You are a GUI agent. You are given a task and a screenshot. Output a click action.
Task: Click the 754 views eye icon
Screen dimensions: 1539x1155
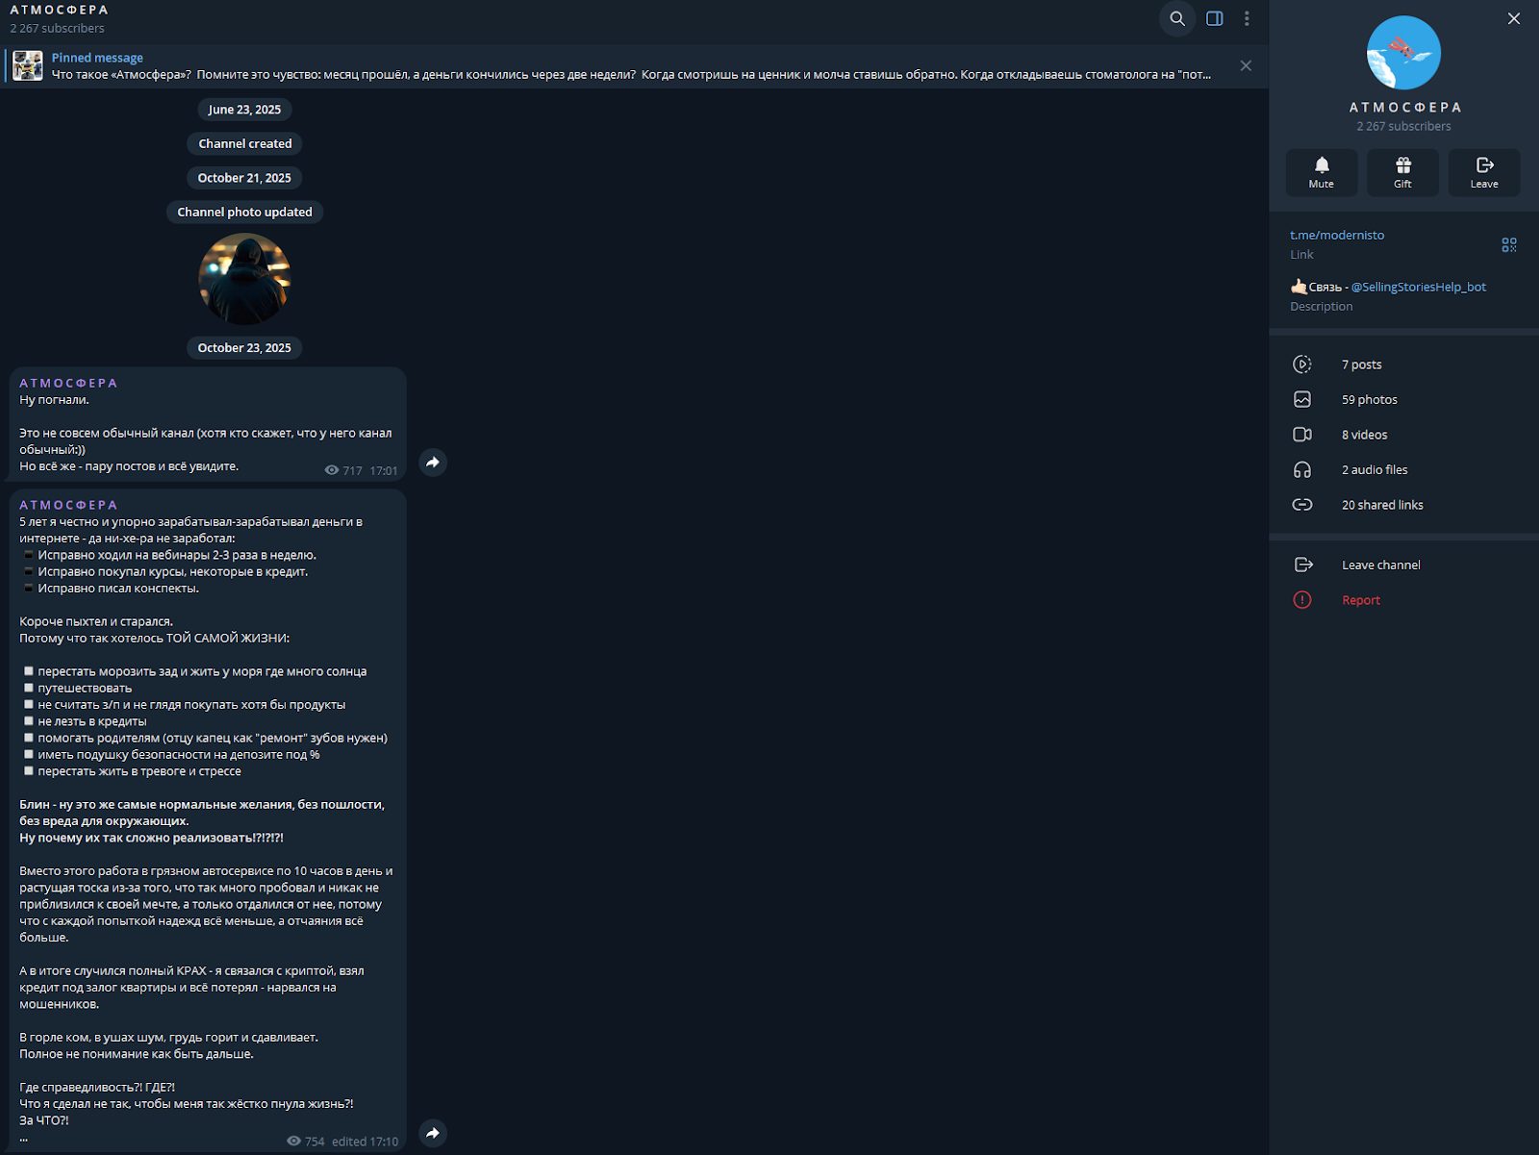(293, 1142)
